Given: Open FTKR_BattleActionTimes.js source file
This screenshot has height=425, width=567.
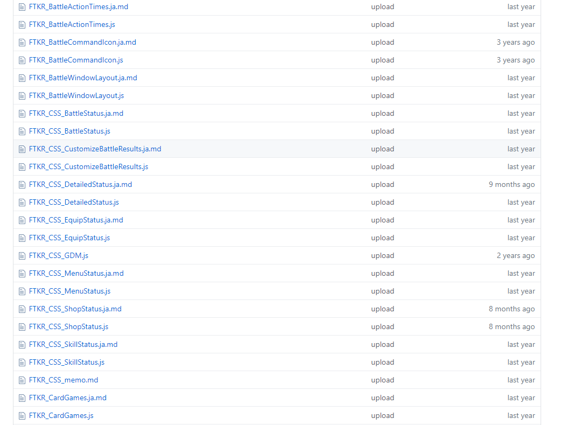Looking at the screenshot, I should point(72,25).
